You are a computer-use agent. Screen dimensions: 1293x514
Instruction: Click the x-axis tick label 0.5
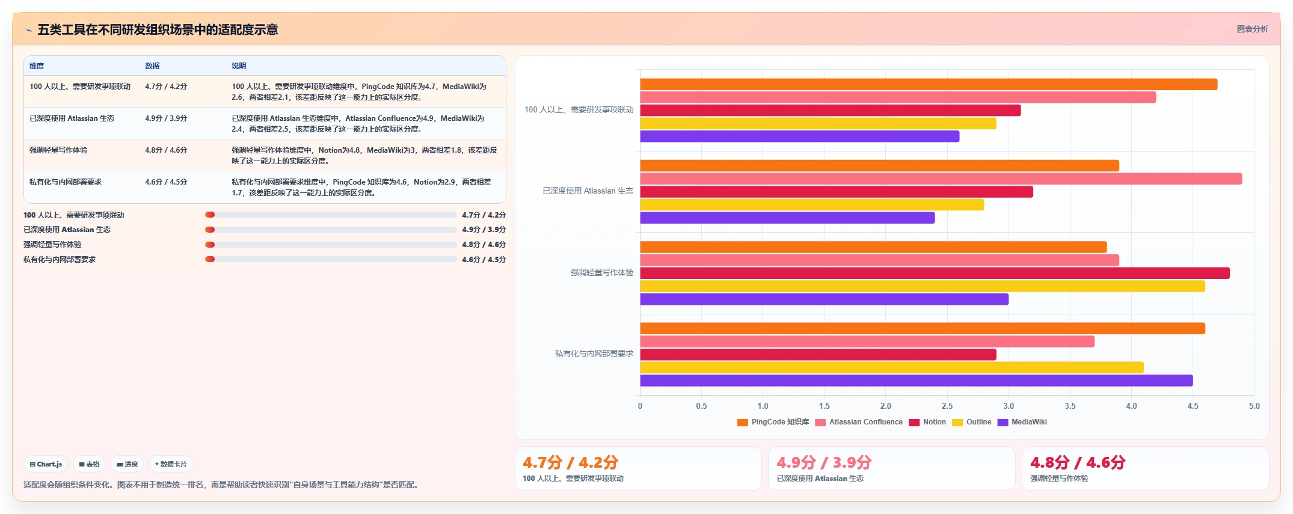[701, 406]
